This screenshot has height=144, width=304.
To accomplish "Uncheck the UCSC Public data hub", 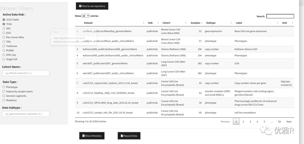I will click(x=4, y=20).
